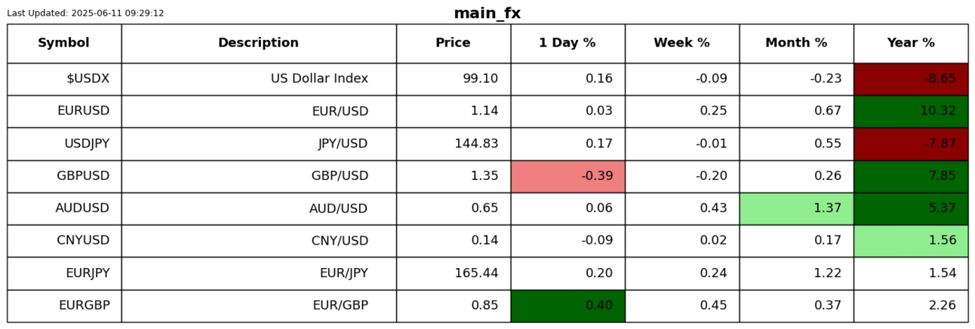Select the dark green 0.40 cell
This screenshot has height=329, width=975.
[x=567, y=306]
